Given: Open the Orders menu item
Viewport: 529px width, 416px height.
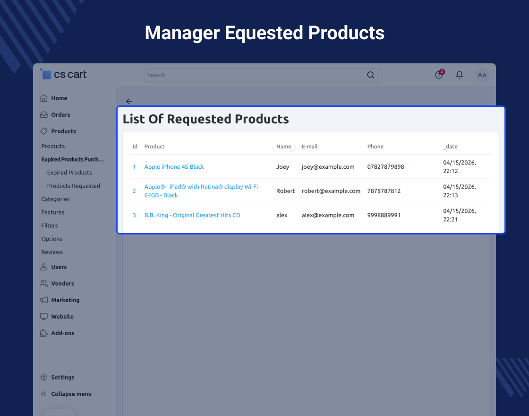Looking at the screenshot, I should pos(61,115).
